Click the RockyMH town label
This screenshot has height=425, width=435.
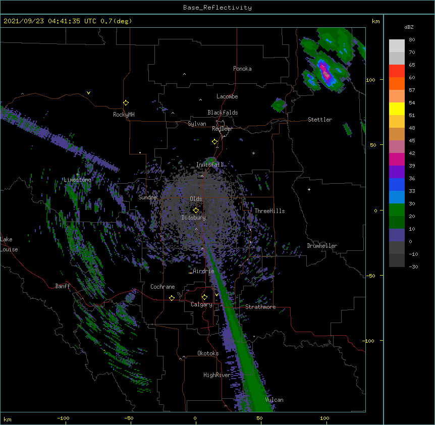[x=124, y=115]
